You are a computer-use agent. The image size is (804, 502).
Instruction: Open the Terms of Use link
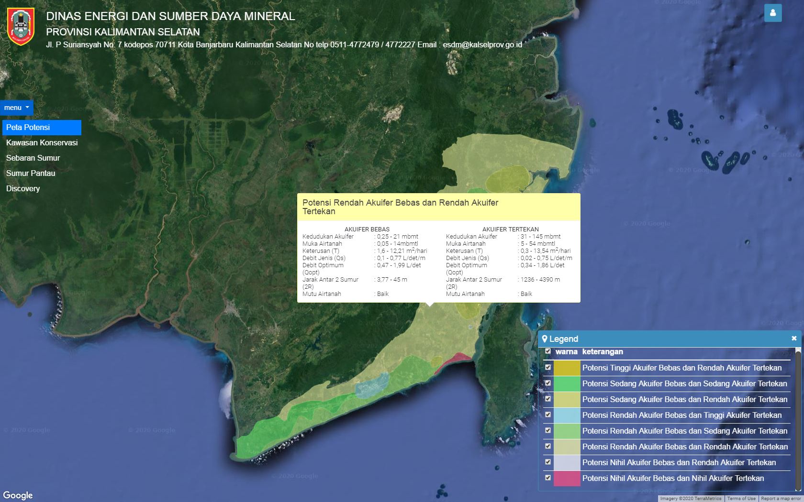click(741, 499)
